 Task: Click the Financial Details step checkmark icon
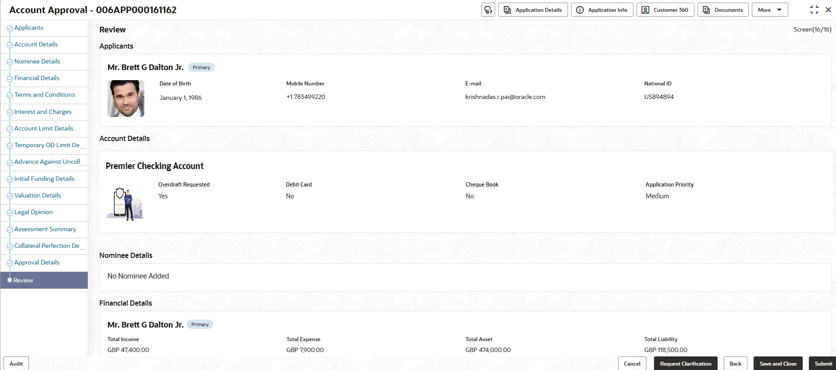(x=10, y=79)
